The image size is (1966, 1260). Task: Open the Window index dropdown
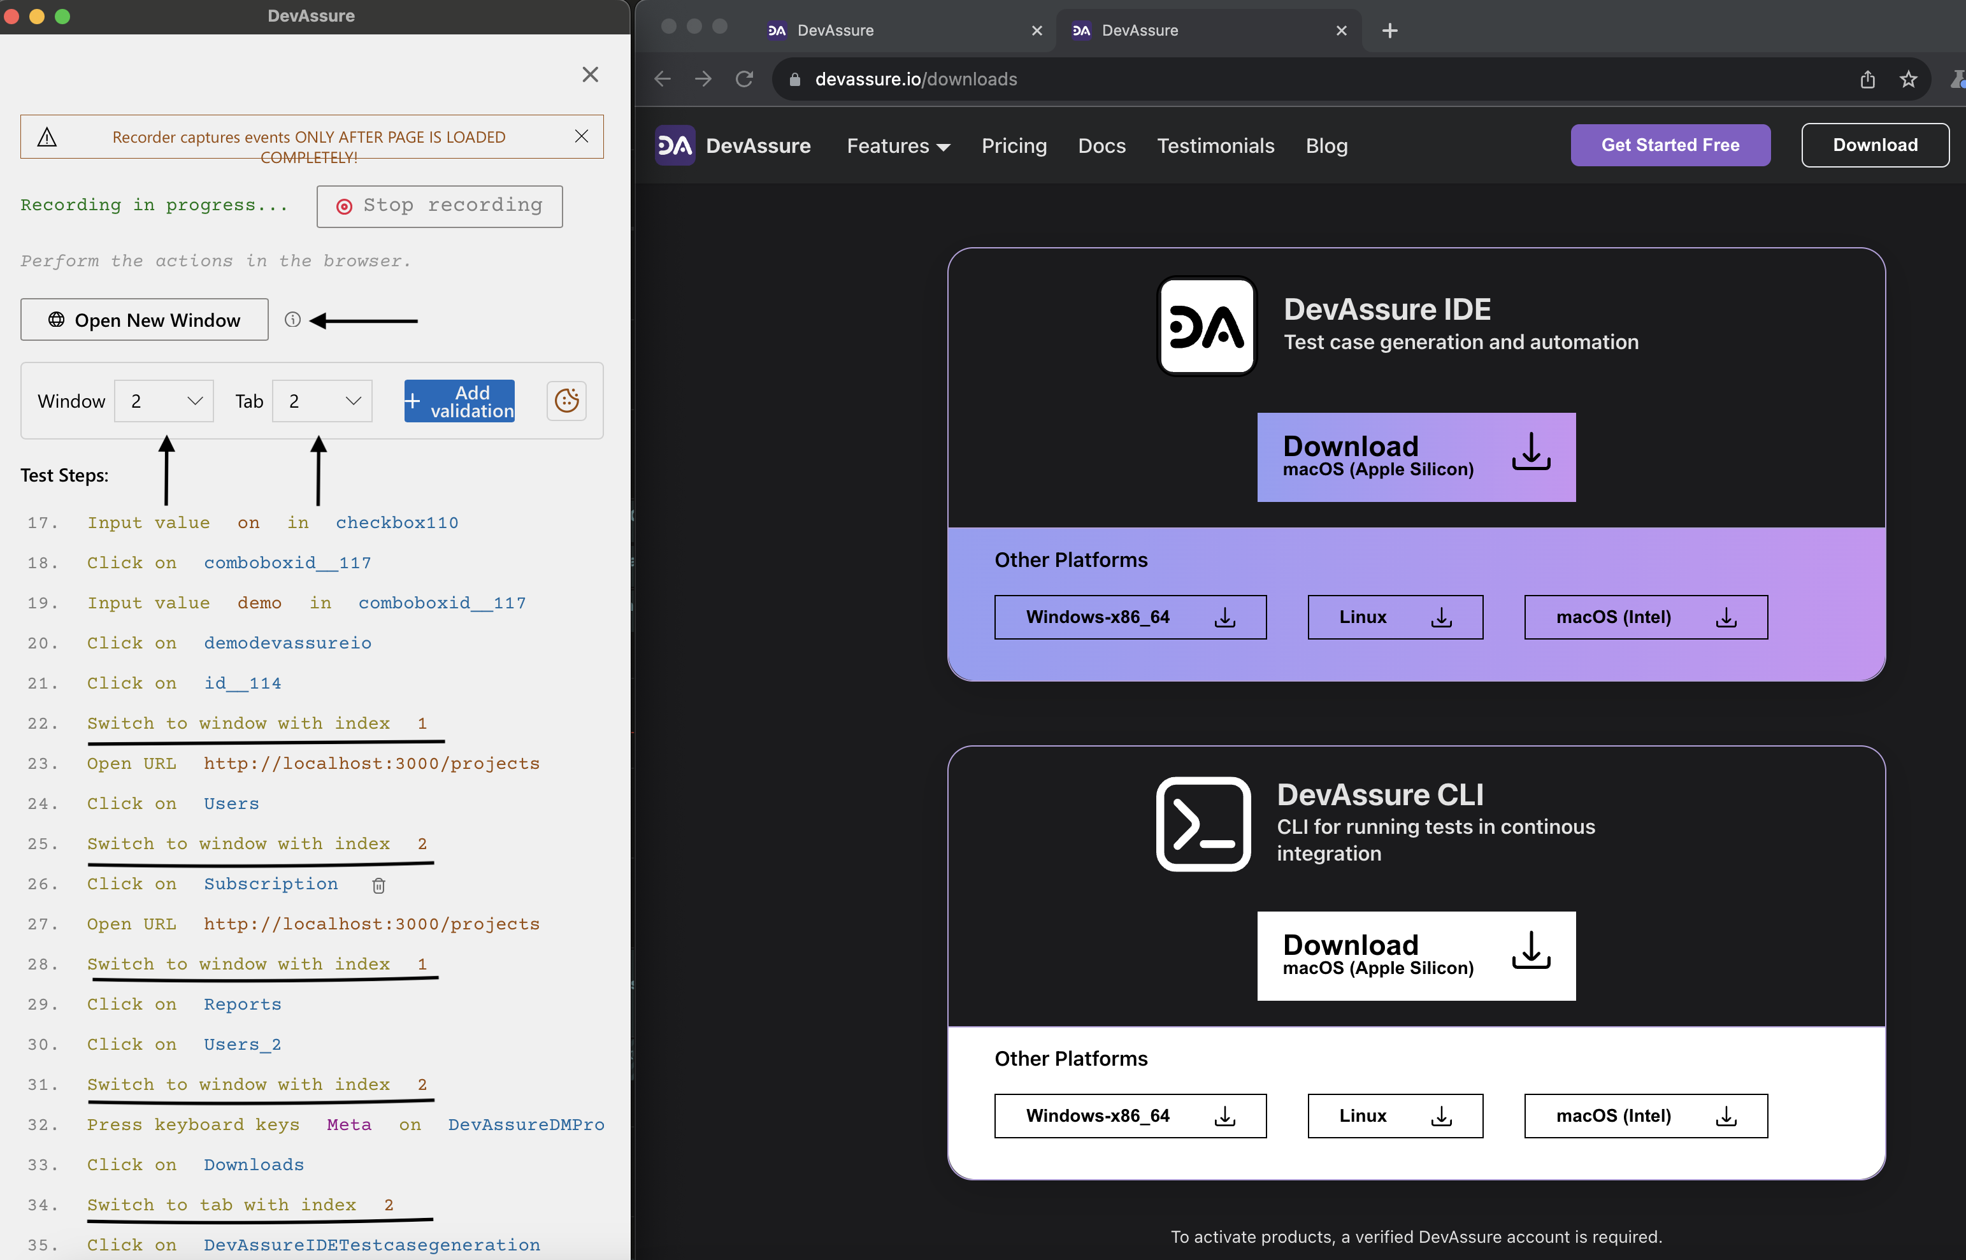pos(164,401)
